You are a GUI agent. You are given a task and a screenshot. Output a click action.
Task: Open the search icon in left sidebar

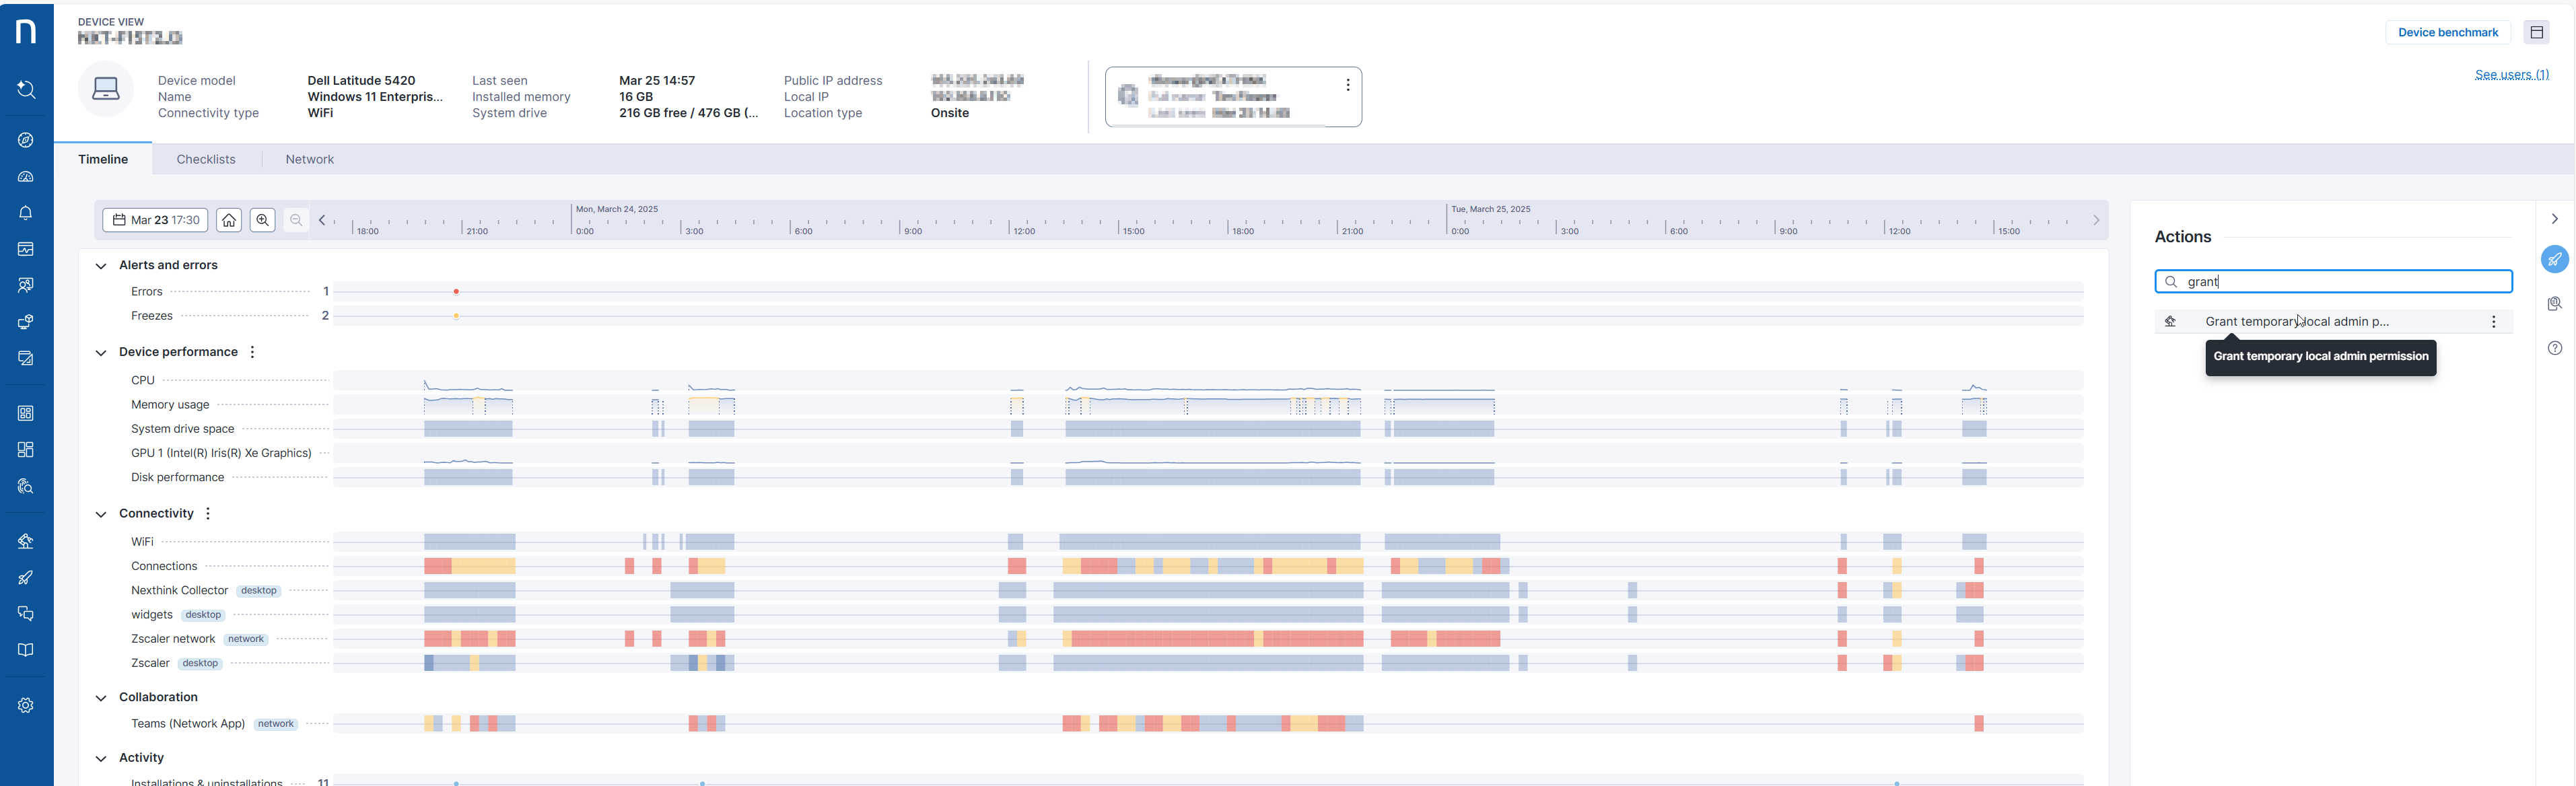pyautogui.click(x=26, y=90)
